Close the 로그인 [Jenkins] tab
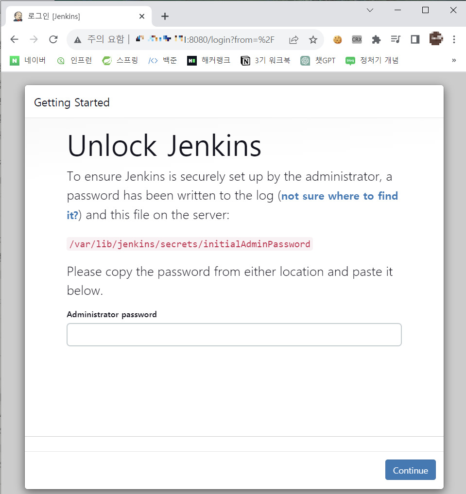The height and width of the screenshot is (494, 466). pyautogui.click(x=142, y=16)
